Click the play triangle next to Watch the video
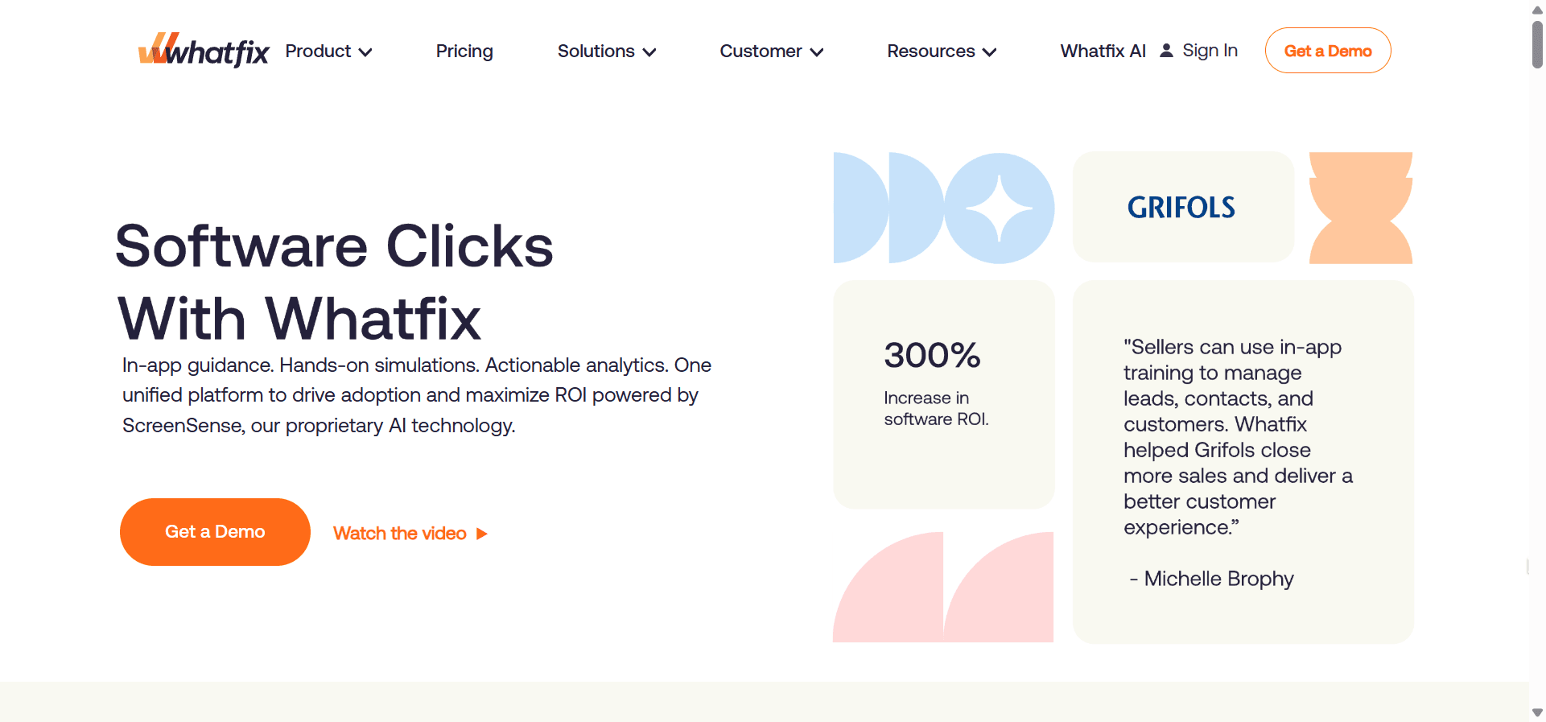1546x722 pixels. coord(482,534)
